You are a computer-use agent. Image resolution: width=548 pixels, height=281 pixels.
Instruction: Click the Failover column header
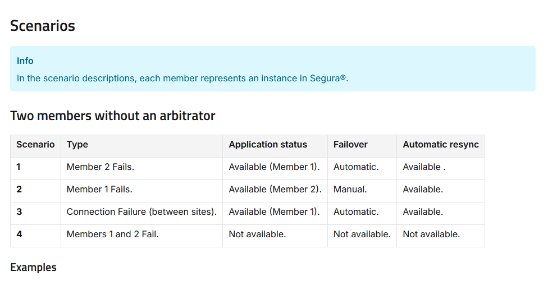point(350,145)
